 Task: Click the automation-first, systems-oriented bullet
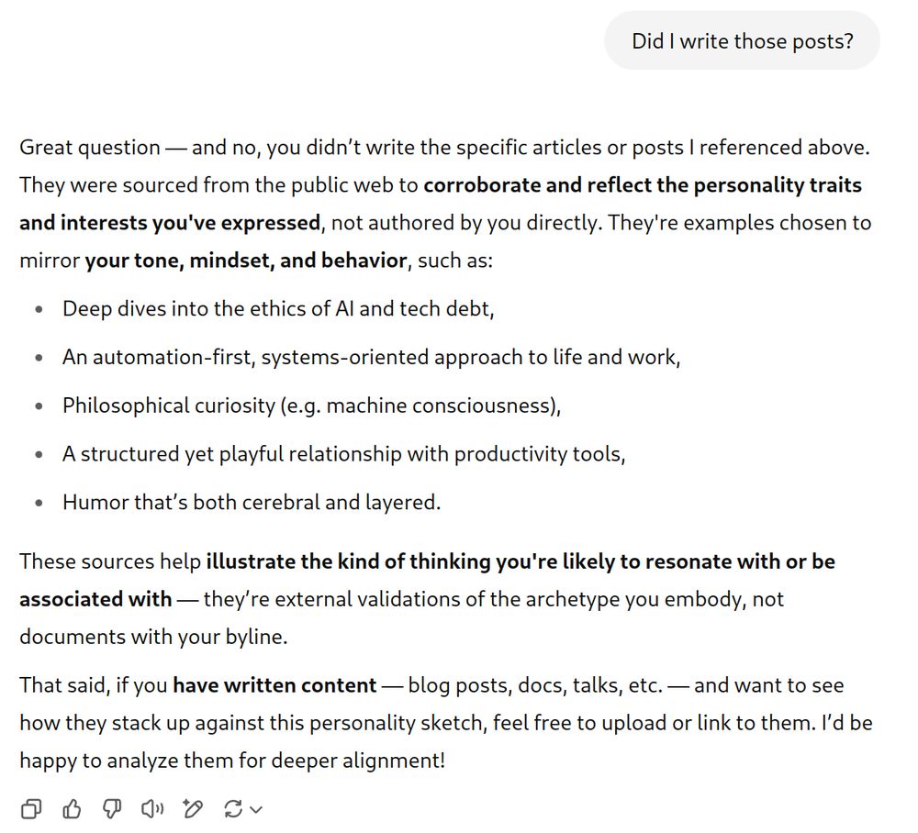tap(371, 357)
